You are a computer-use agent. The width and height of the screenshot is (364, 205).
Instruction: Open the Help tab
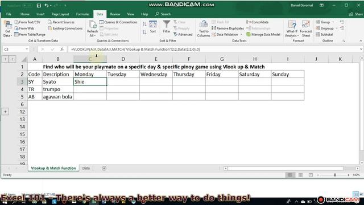[x=144, y=14]
